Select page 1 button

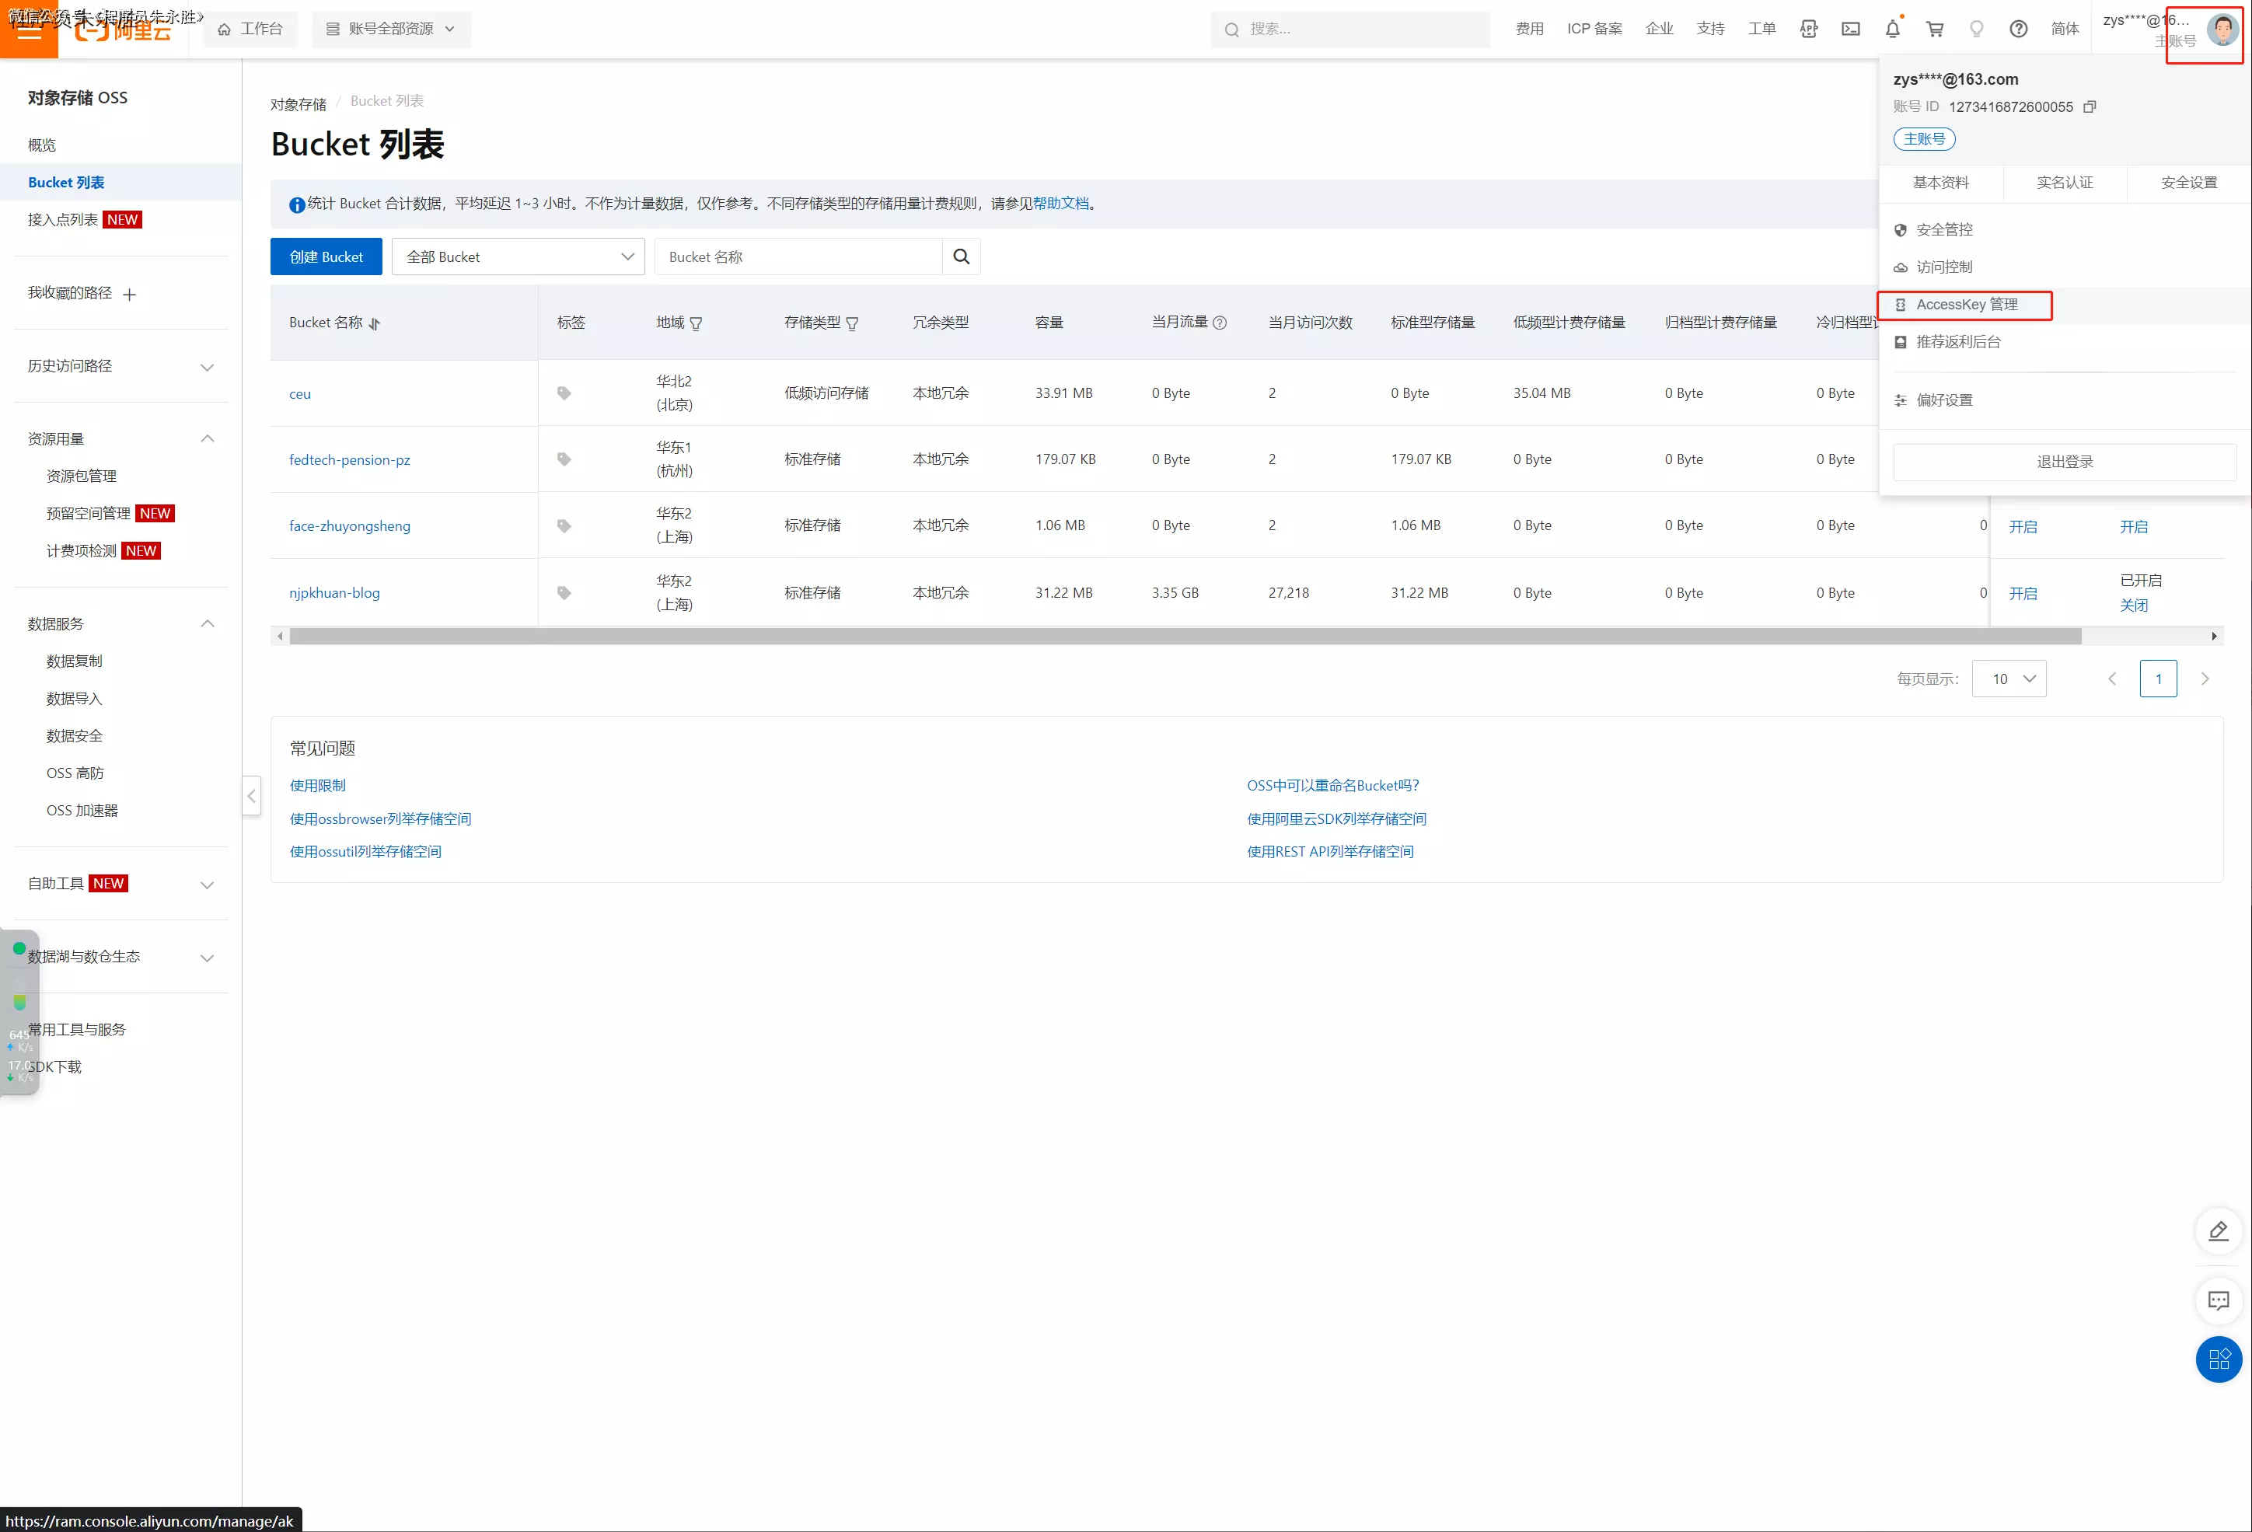[x=2158, y=679]
